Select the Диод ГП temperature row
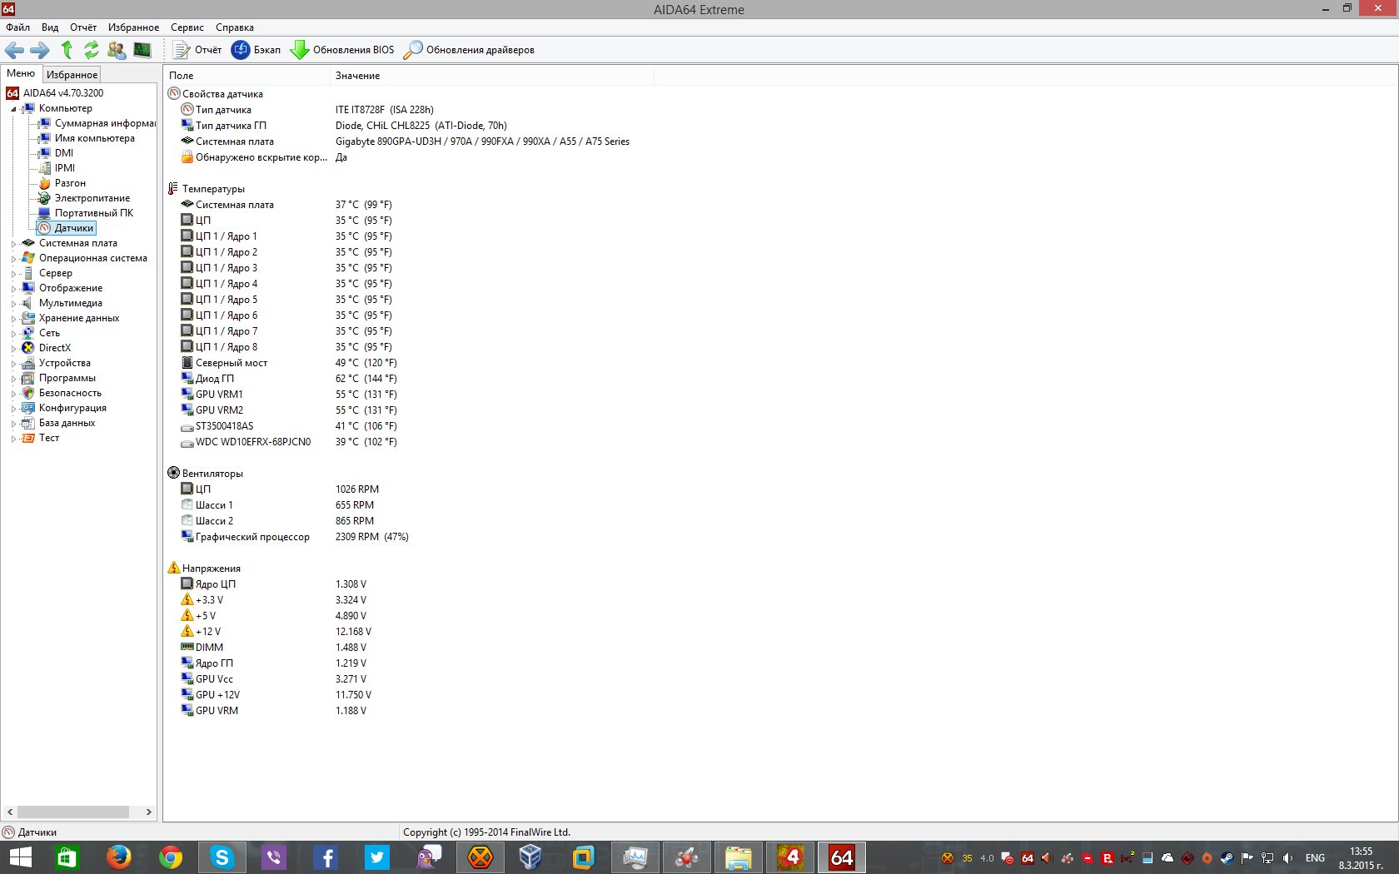 (x=288, y=379)
